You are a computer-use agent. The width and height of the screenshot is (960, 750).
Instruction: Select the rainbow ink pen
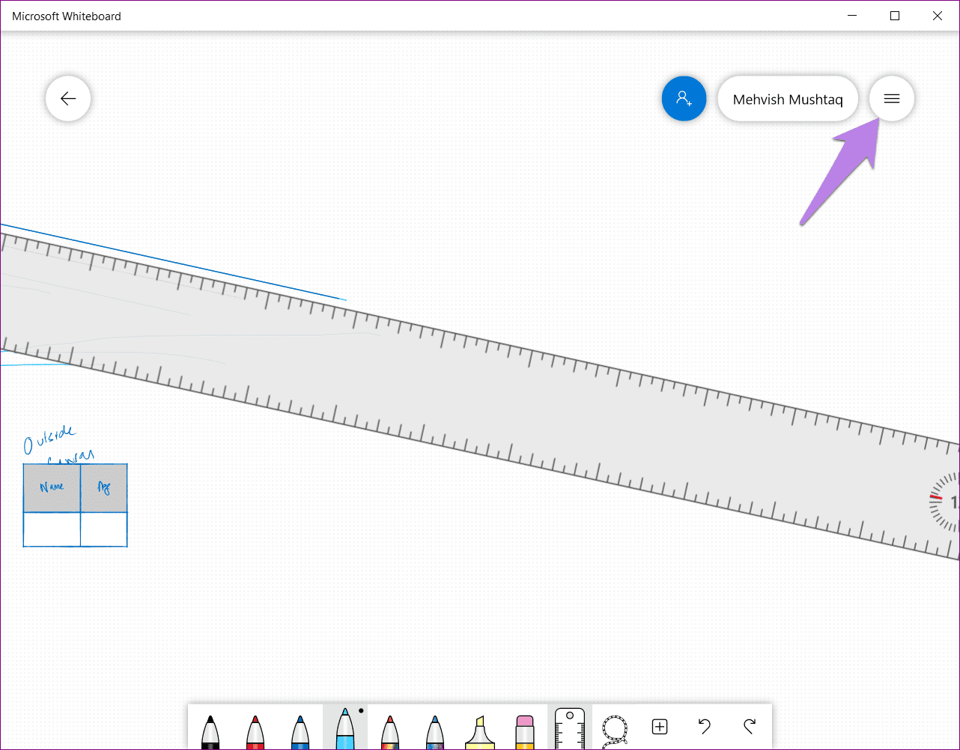point(389,731)
